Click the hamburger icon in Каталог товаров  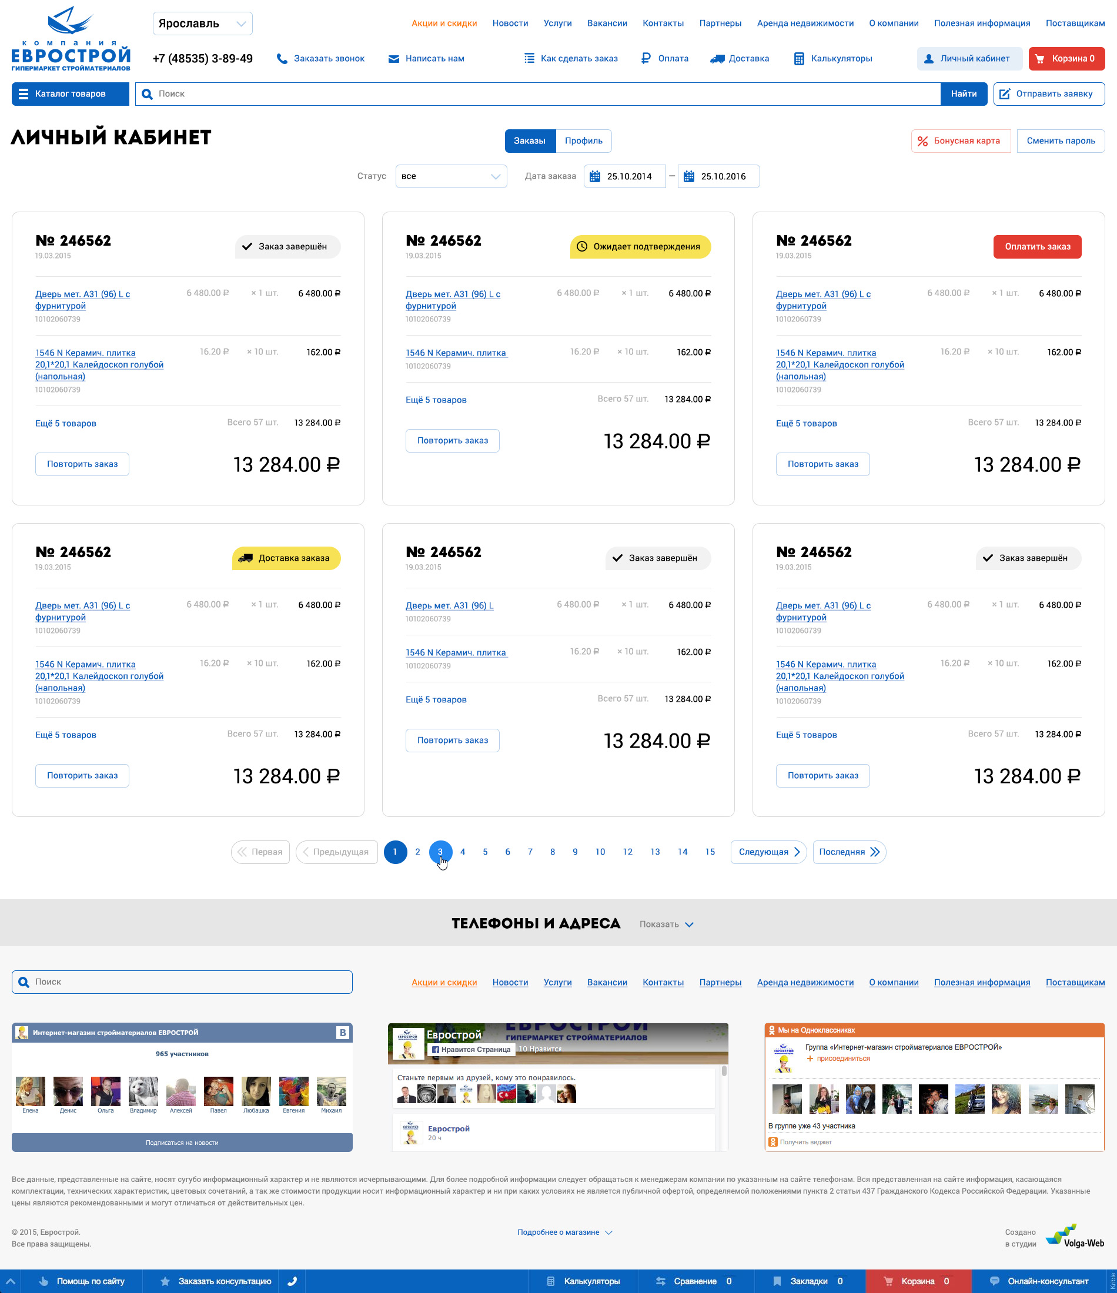pos(24,93)
